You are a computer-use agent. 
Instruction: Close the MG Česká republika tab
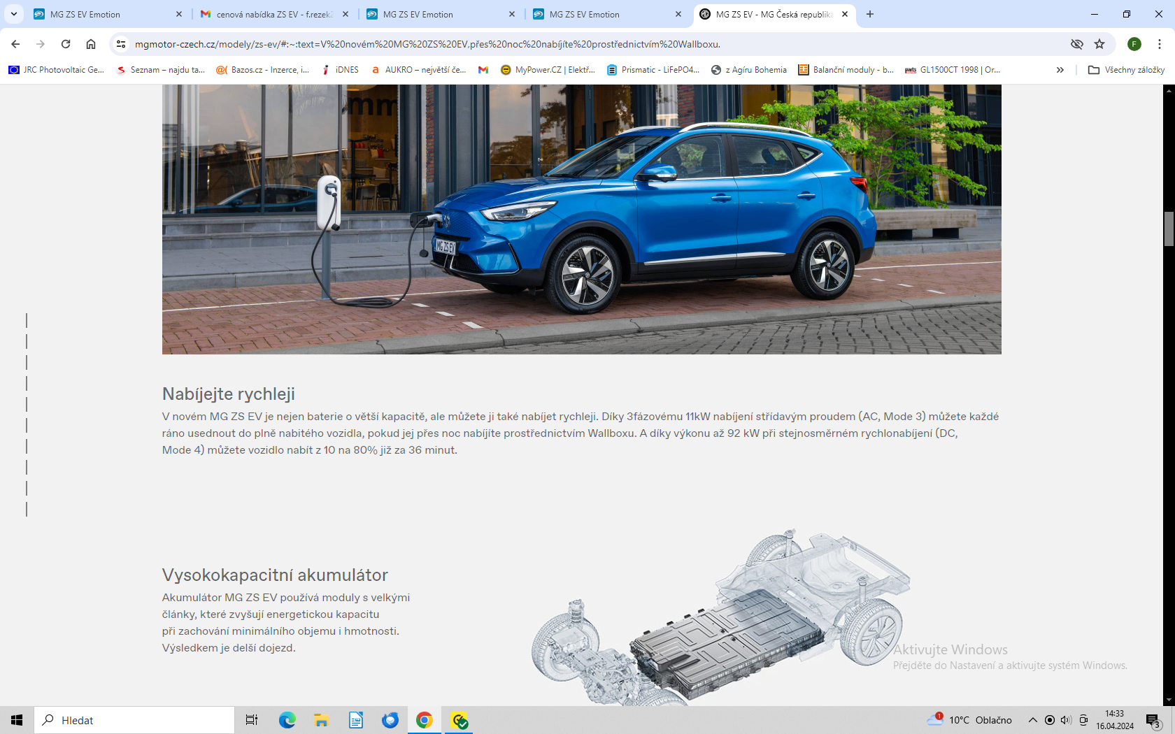(845, 14)
